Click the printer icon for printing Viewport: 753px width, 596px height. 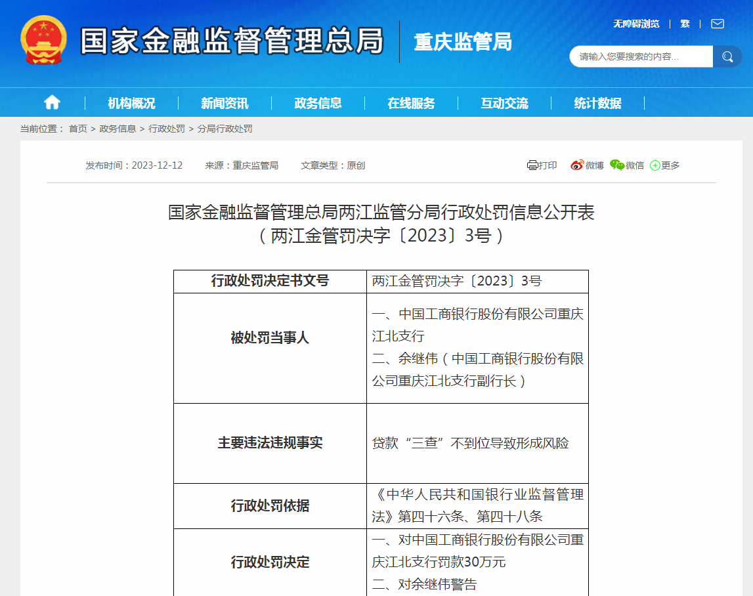(x=532, y=165)
